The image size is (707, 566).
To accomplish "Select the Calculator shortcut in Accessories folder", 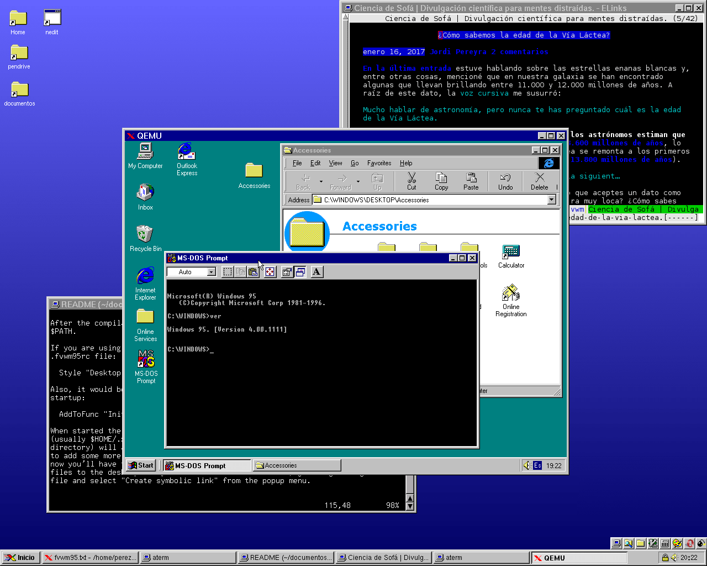I will pos(511,257).
